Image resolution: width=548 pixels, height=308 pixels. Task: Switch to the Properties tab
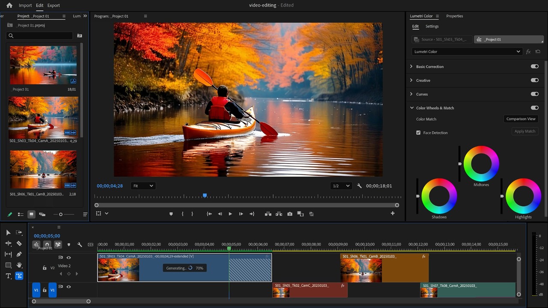tap(455, 16)
